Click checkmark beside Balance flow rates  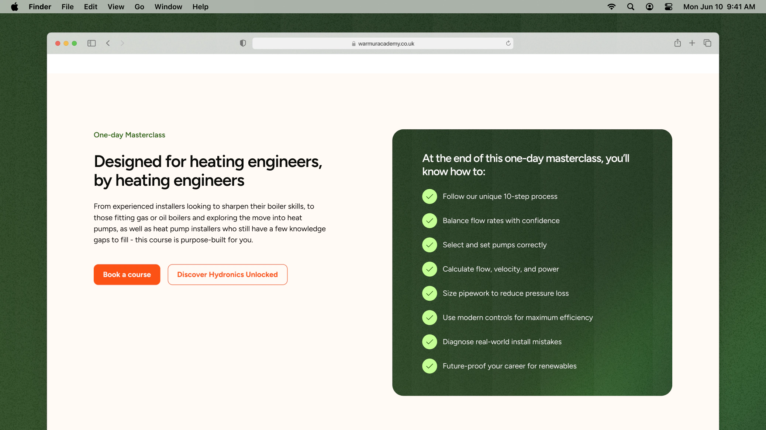pyautogui.click(x=429, y=221)
